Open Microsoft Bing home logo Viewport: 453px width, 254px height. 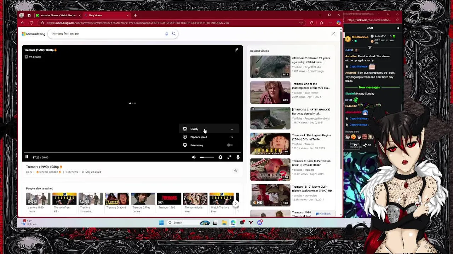tap(34, 34)
